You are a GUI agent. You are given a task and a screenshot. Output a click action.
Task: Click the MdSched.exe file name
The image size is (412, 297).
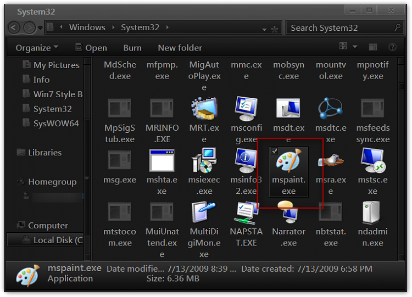tap(120, 70)
